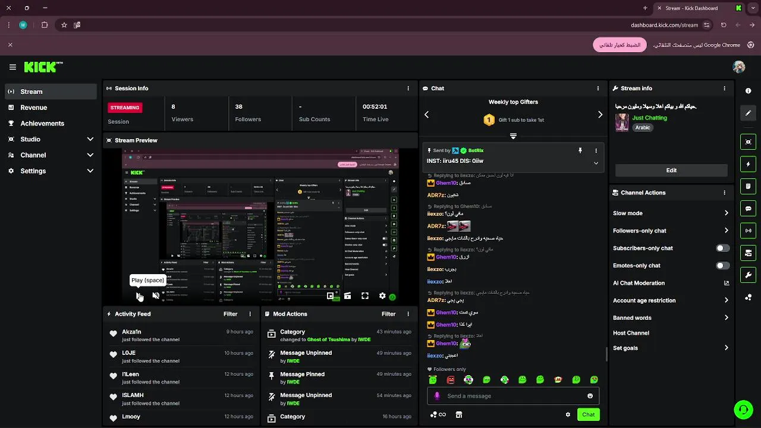Open stream preview settings gear

382,295
